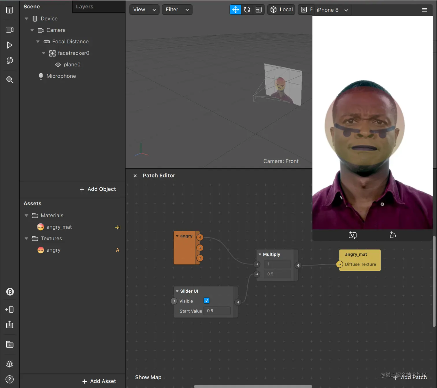Select Microphone in the scene tree

coord(61,76)
